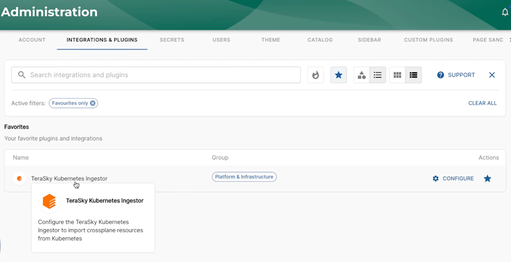
Task: Click the Actions column header
Action: click(488, 157)
